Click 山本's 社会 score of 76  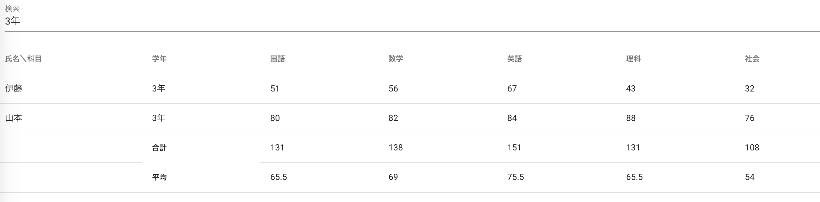click(750, 118)
